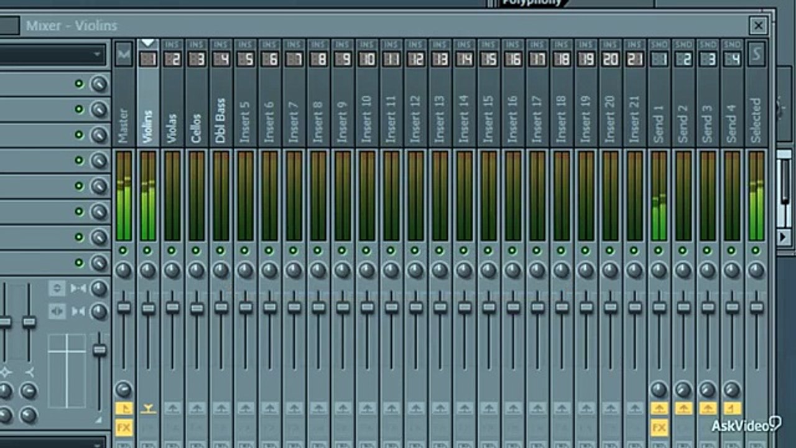Click the Send 2 send level knob
The image size is (796, 448).
click(683, 390)
